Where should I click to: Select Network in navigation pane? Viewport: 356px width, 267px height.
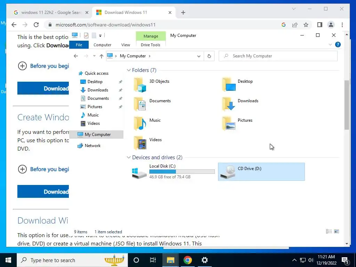tap(92, 146)
